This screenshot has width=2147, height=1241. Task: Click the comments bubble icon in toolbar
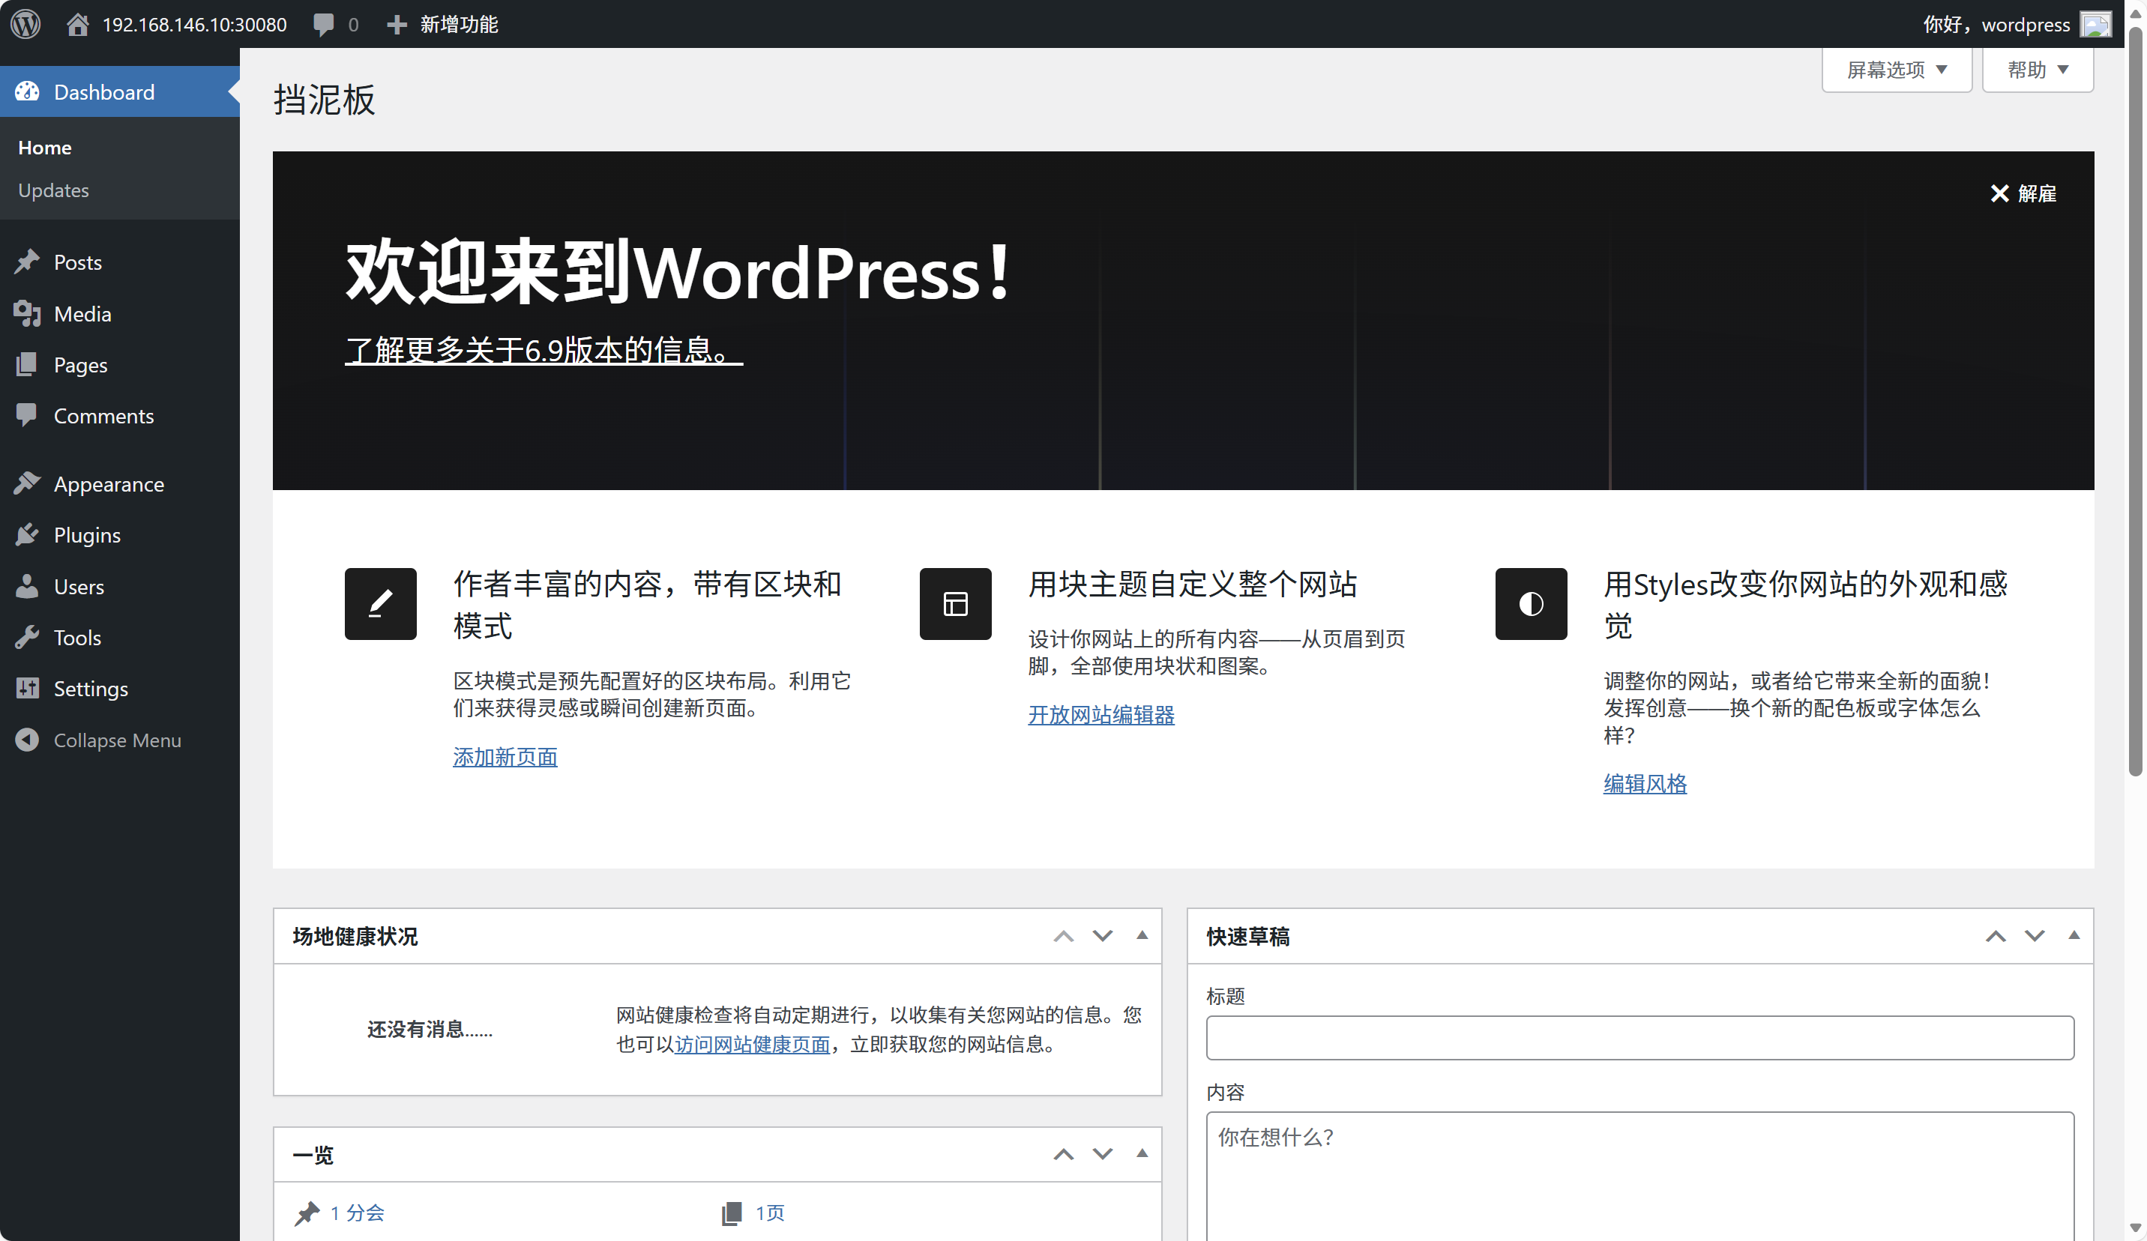tap(323, 24)
